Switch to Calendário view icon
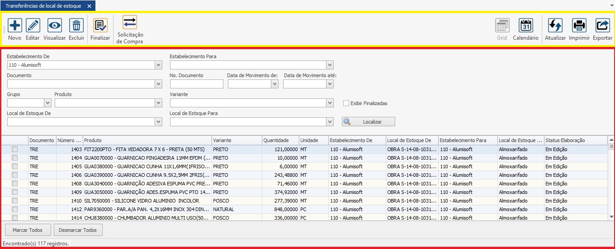This screenshot has width=615, height=249. coord(525,25)
